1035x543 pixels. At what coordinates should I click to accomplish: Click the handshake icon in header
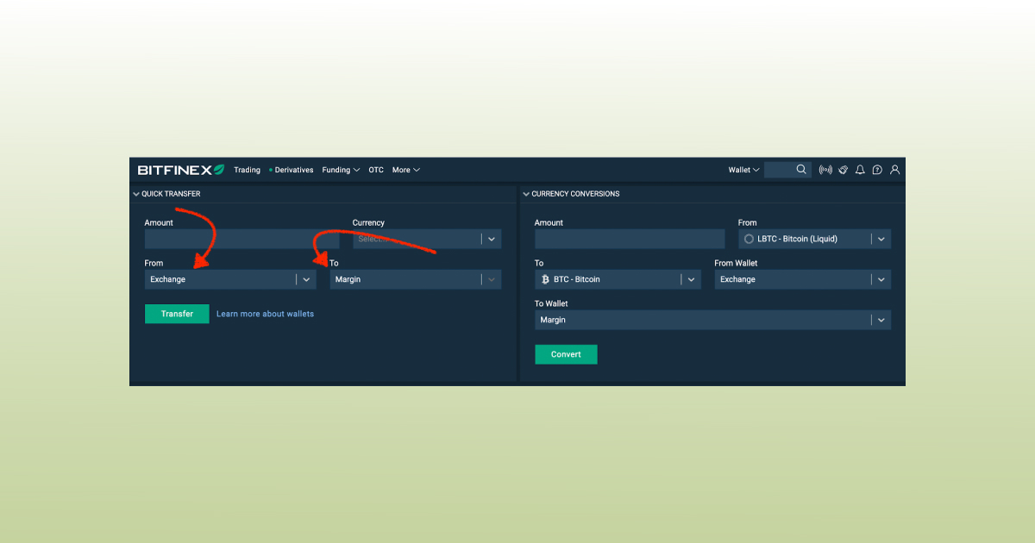(x=843, y=170)
